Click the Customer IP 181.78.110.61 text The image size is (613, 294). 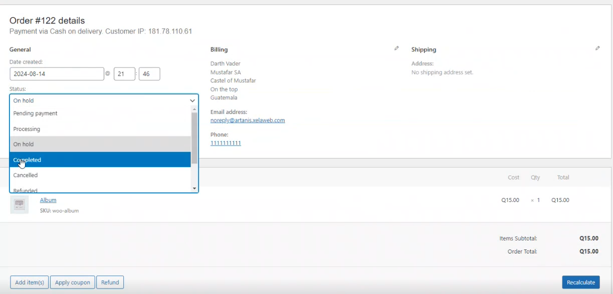149,31
